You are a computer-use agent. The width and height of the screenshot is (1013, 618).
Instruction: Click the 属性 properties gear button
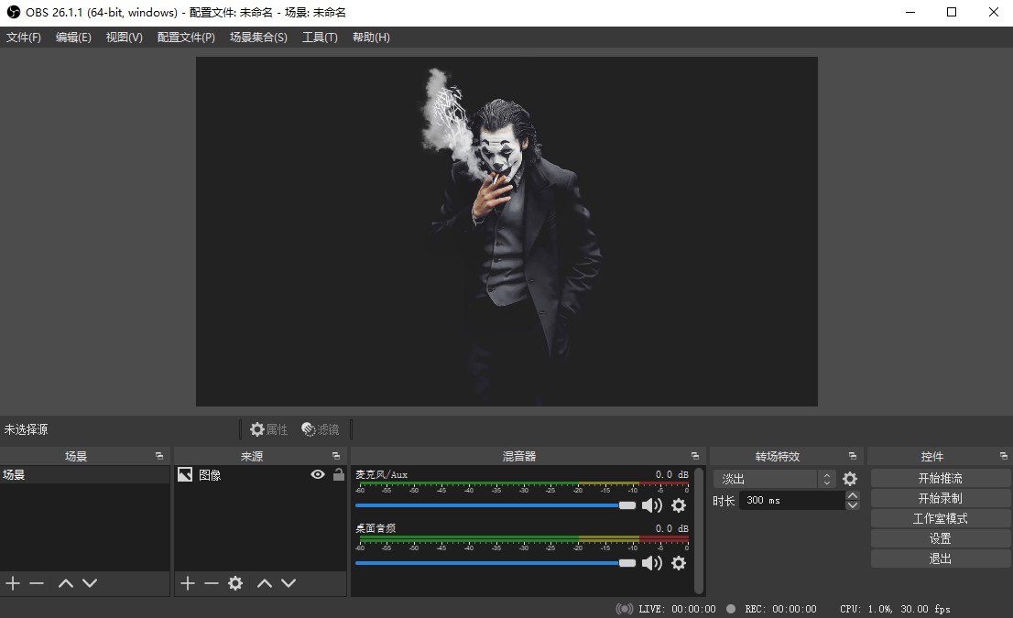[x=268, y=429]
